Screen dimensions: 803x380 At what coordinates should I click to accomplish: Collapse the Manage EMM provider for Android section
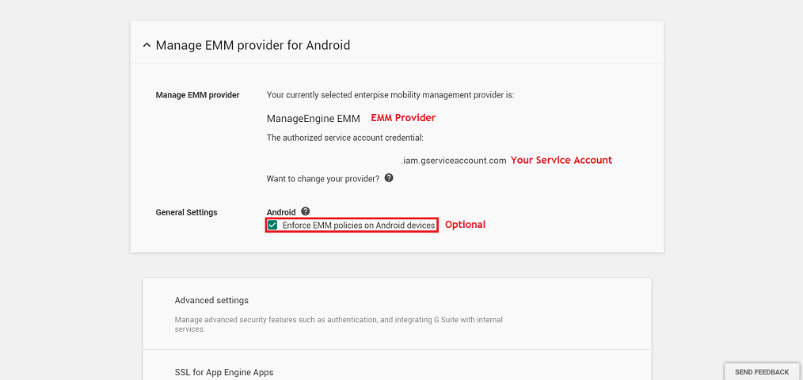147,46
